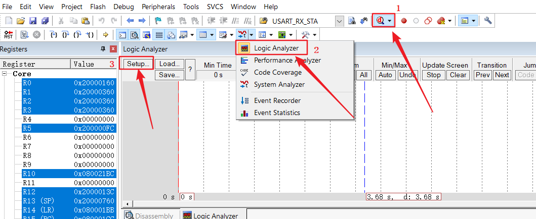
Task: Click the Save... button in Logic Analyzer
Action: [x=170, y=75]
